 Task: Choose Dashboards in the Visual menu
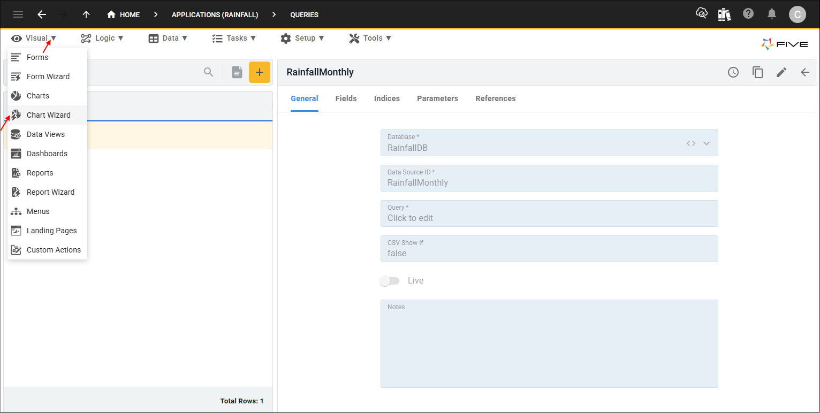pos(47,154)
